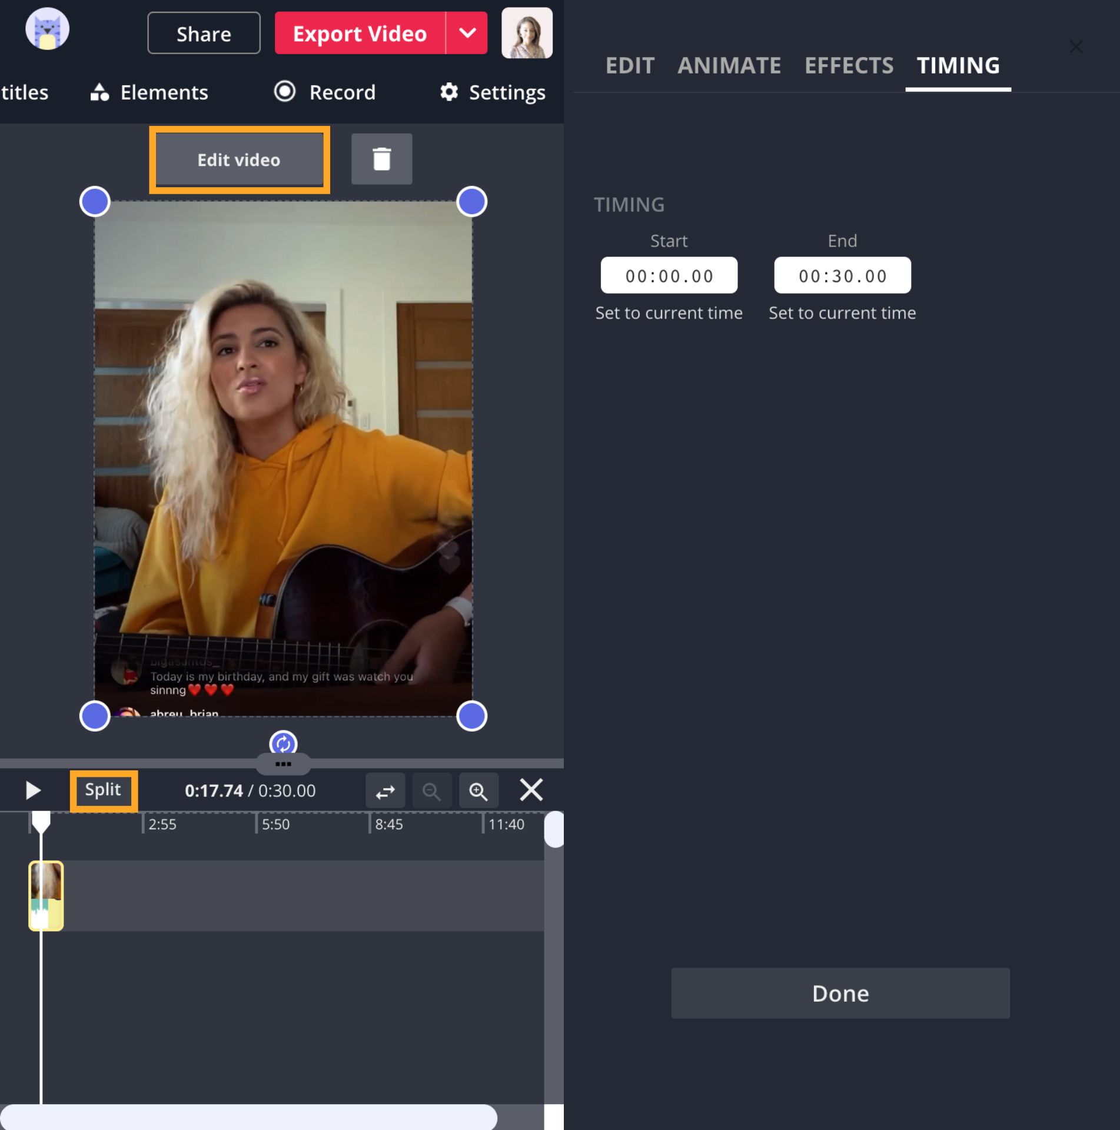The height and width of the screenshot is (1130, 1120).
Task: Open the user profile avatar
Action: (x=526, y=33)
